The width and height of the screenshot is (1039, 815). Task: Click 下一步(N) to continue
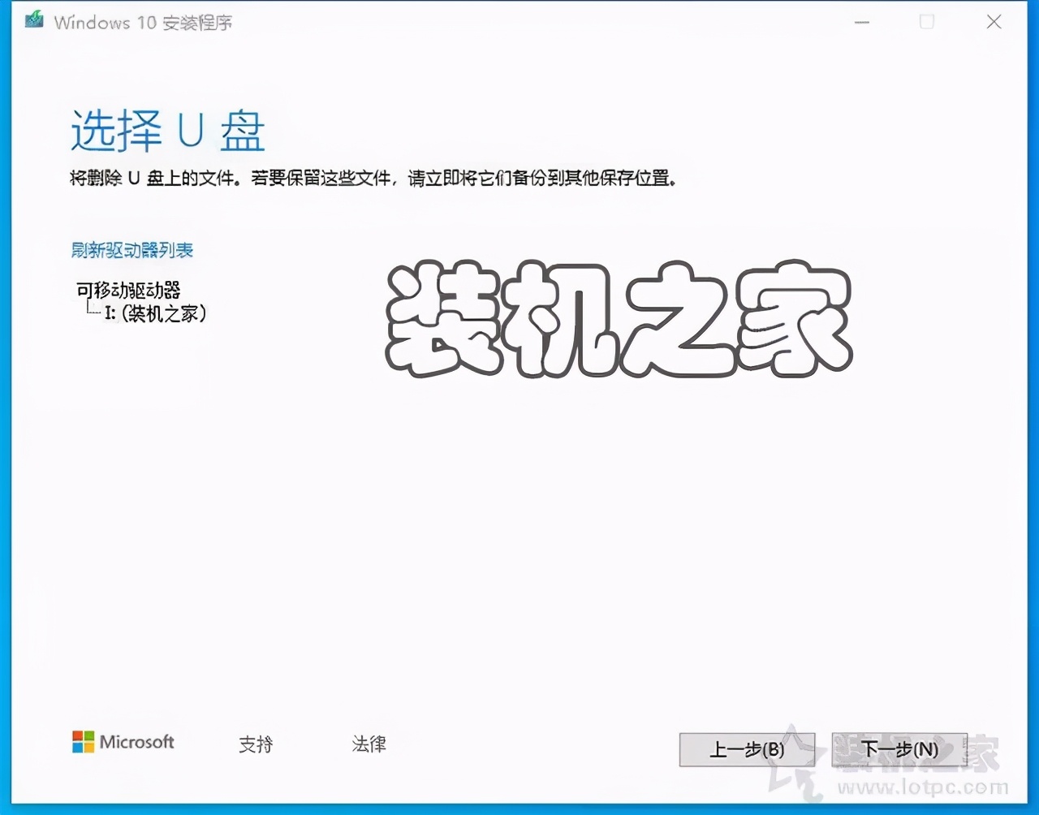899,751
